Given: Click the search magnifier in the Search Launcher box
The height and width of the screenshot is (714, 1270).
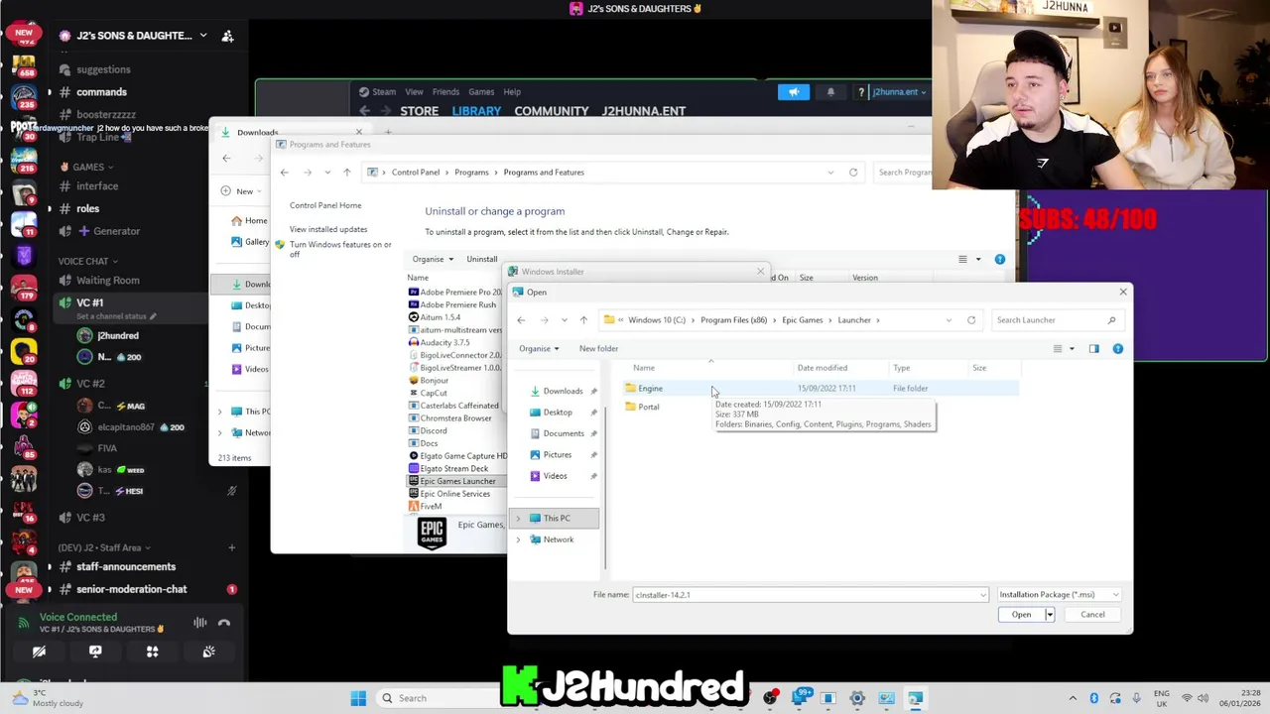Looking at the screenshot, I should [1111, 320].
